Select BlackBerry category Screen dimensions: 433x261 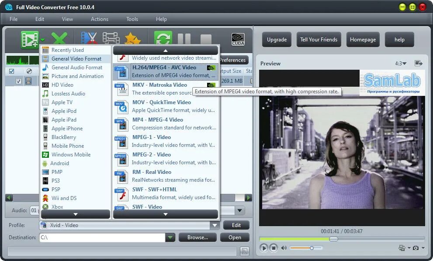(x=76, y=137)
